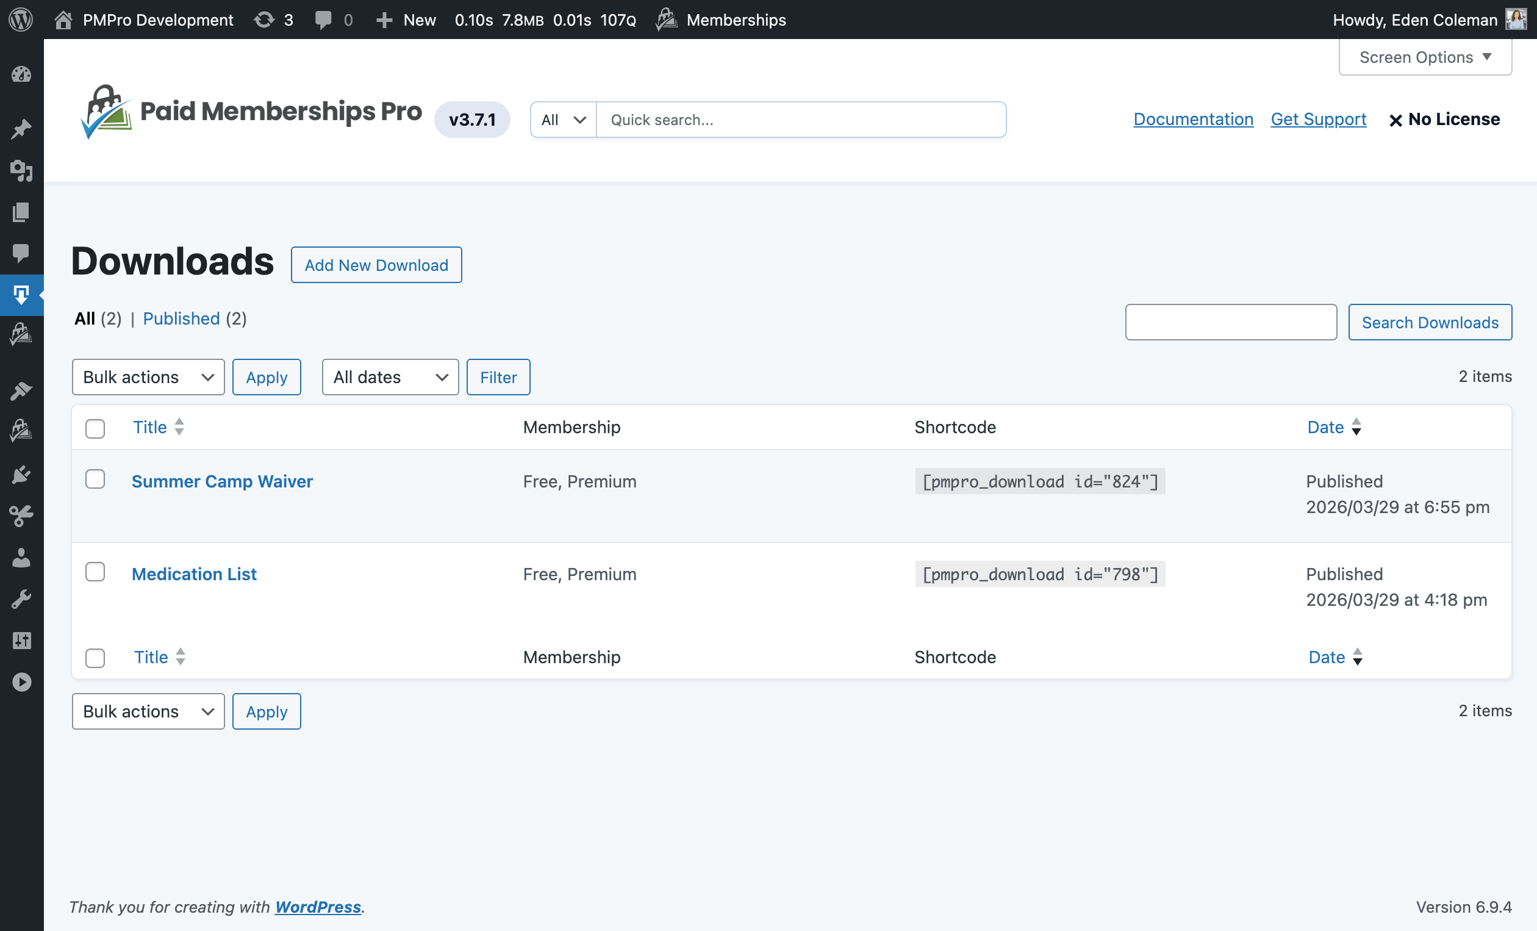Open the Documentation link
This screenshot has height=931, width=1537.
coord(1192,119)
